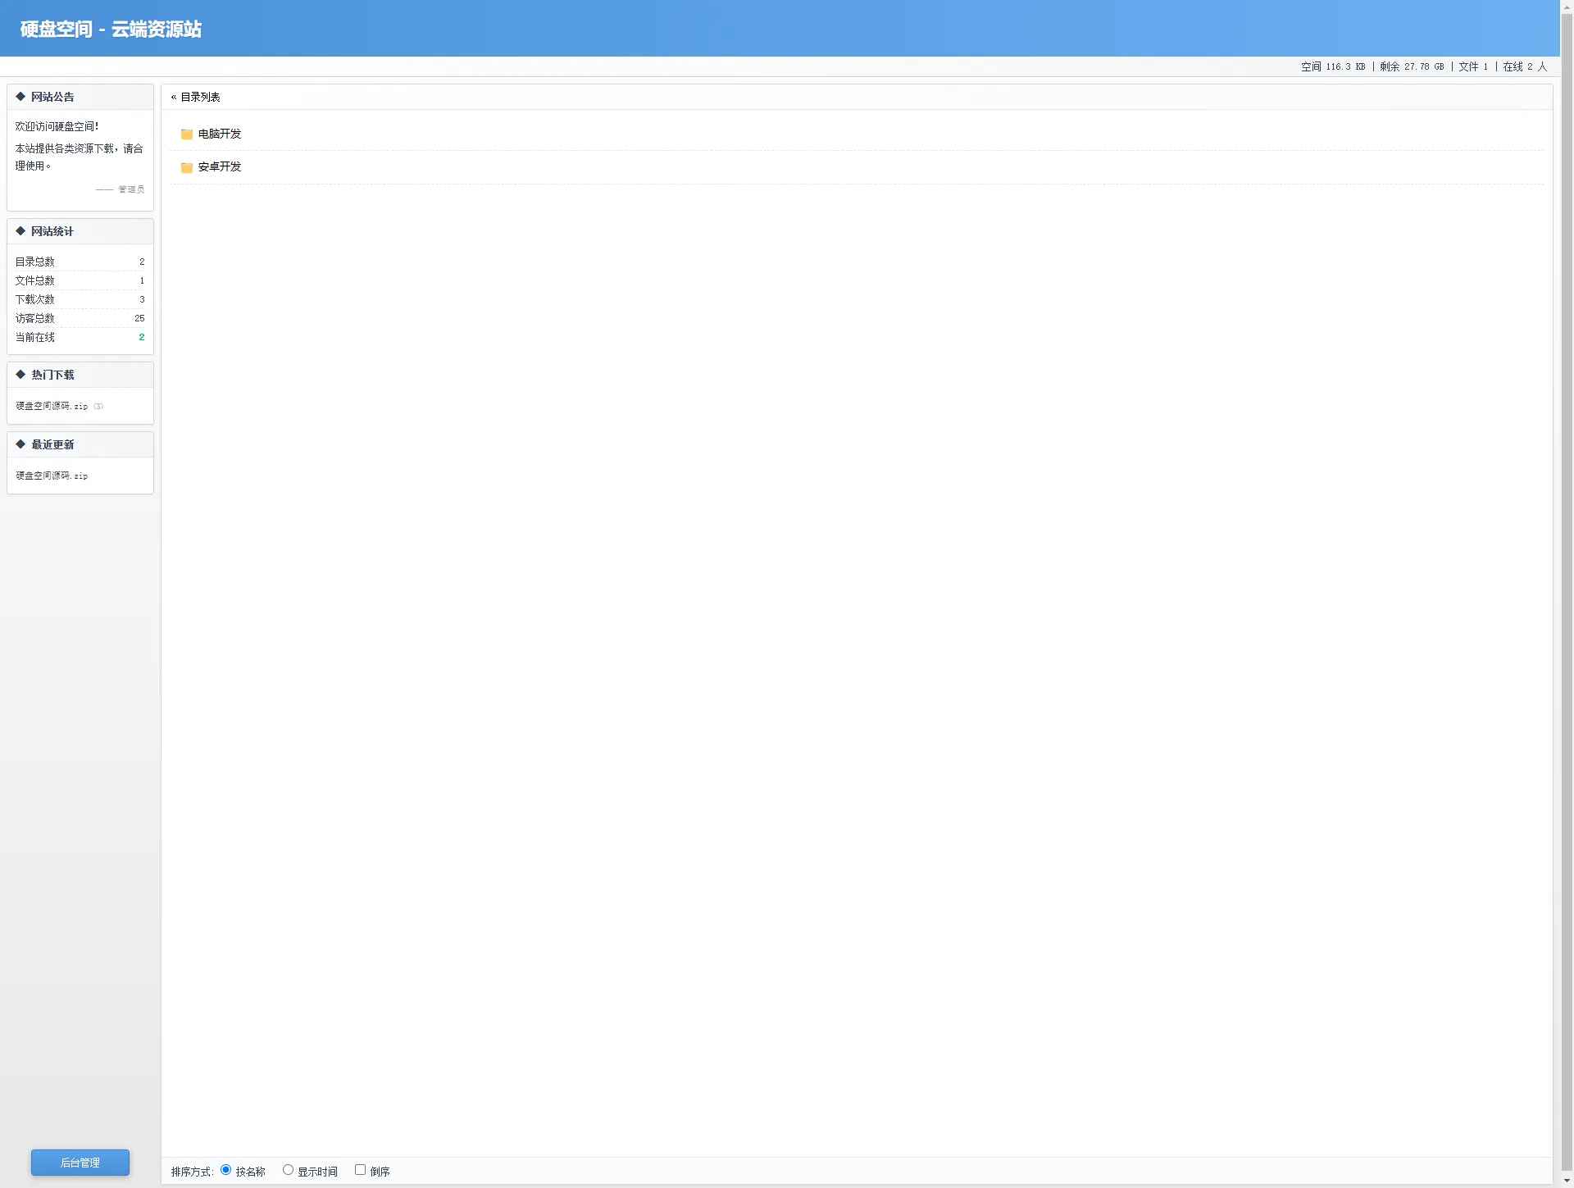This screenshot has height=1188, width=1574.
Task: Open 硬盘空间源码.zip under 最近更新
Action: (52, 476)
